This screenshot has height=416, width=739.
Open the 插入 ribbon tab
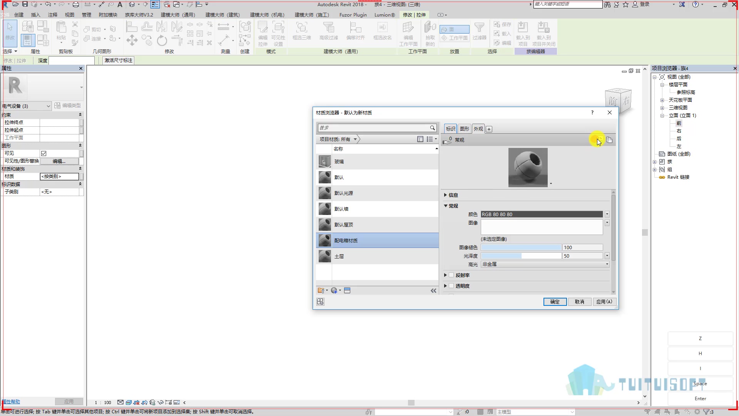(x=35, y=15)
